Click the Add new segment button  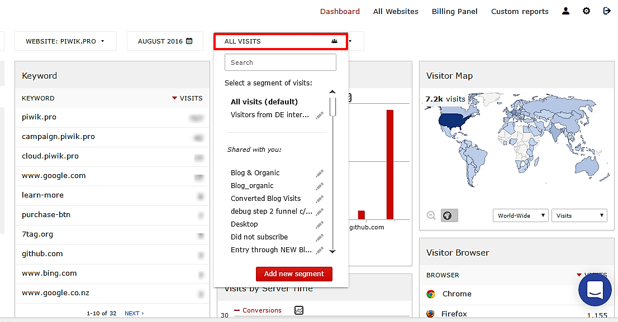(294, 274)
